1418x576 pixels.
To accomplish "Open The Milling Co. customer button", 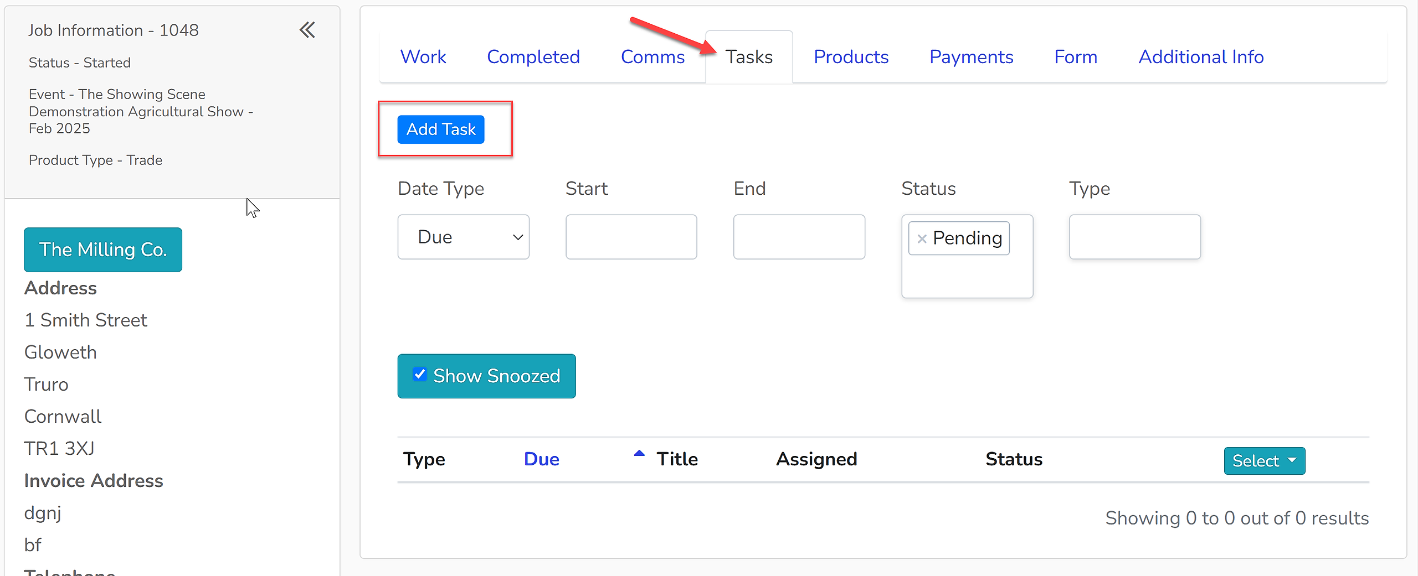I will 103,250.
